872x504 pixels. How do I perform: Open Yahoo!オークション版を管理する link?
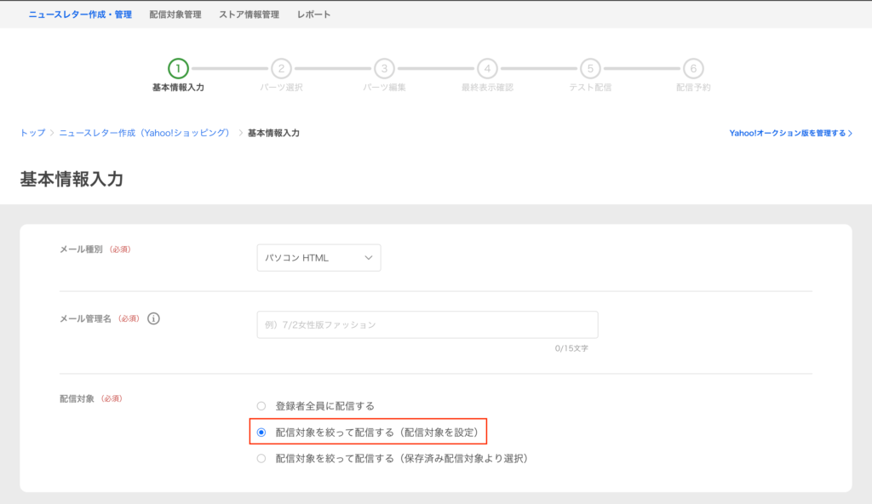tap(790, 134)
